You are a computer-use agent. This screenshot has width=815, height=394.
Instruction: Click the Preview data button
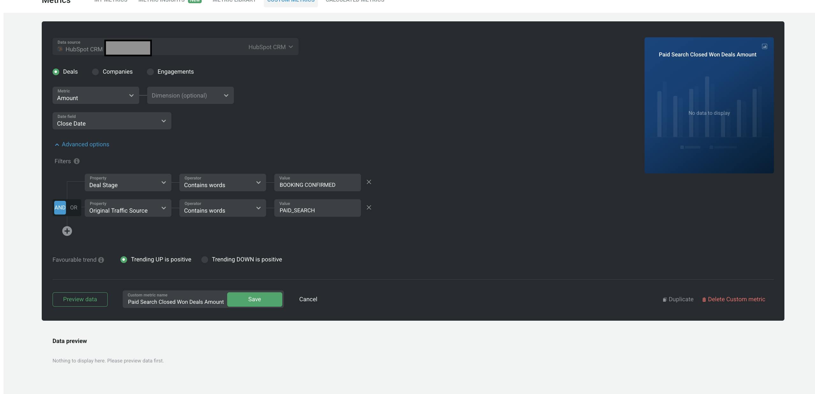(80, 299)
